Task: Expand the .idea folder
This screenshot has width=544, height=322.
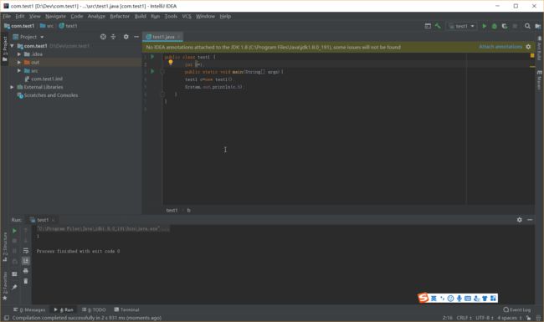Action: [x=19, y=54]
